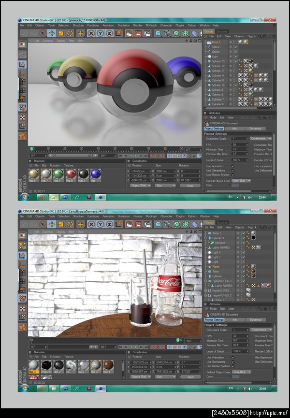
Task: Click Color swatch in Coca-Cola window Project Settings
Action: [236, 376]
